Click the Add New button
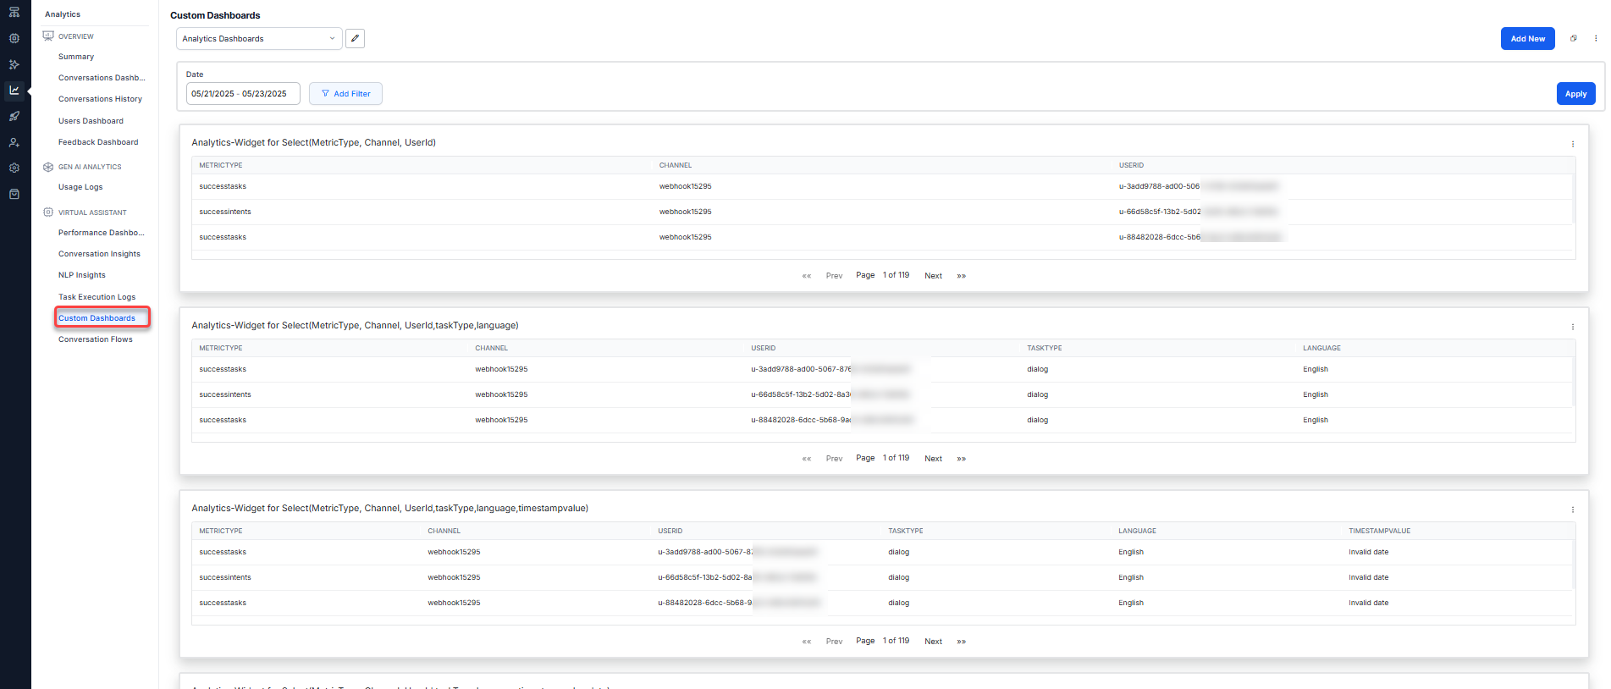This screenshot has width=1611, height=689. click(x=1527, y=38)
